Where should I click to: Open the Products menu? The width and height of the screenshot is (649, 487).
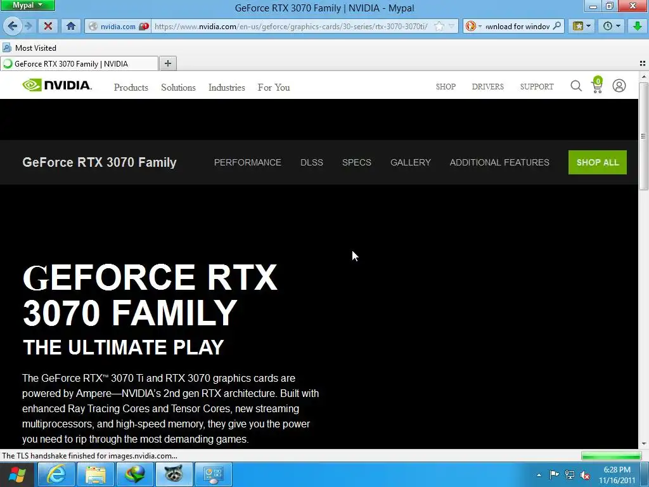pos(131,88)
